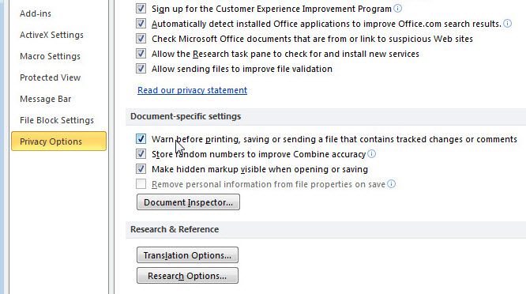Go to Macro Settings category
Screen dimensions: 526x294
click(50, 56)
